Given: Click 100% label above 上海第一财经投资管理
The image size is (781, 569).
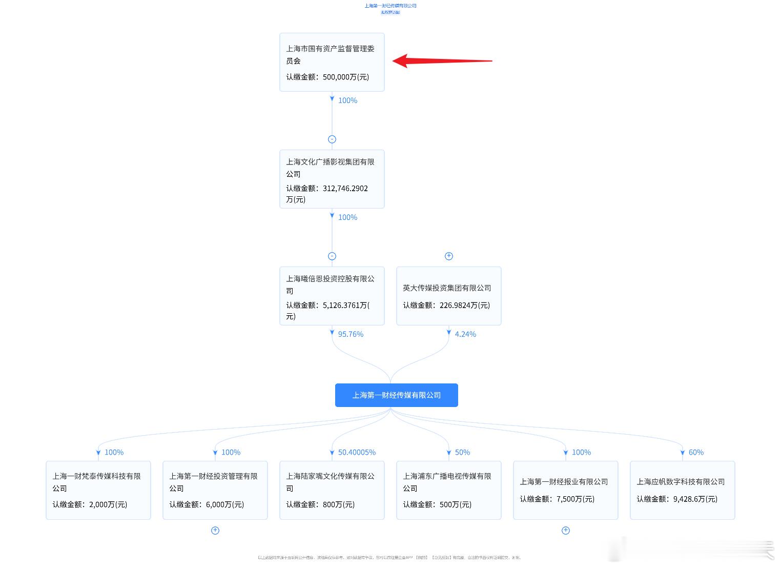Looking at the screenshot, I should (x=231, y=453).
